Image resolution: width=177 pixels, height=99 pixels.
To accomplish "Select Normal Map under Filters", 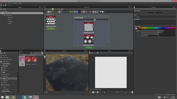I will (6, 85).
